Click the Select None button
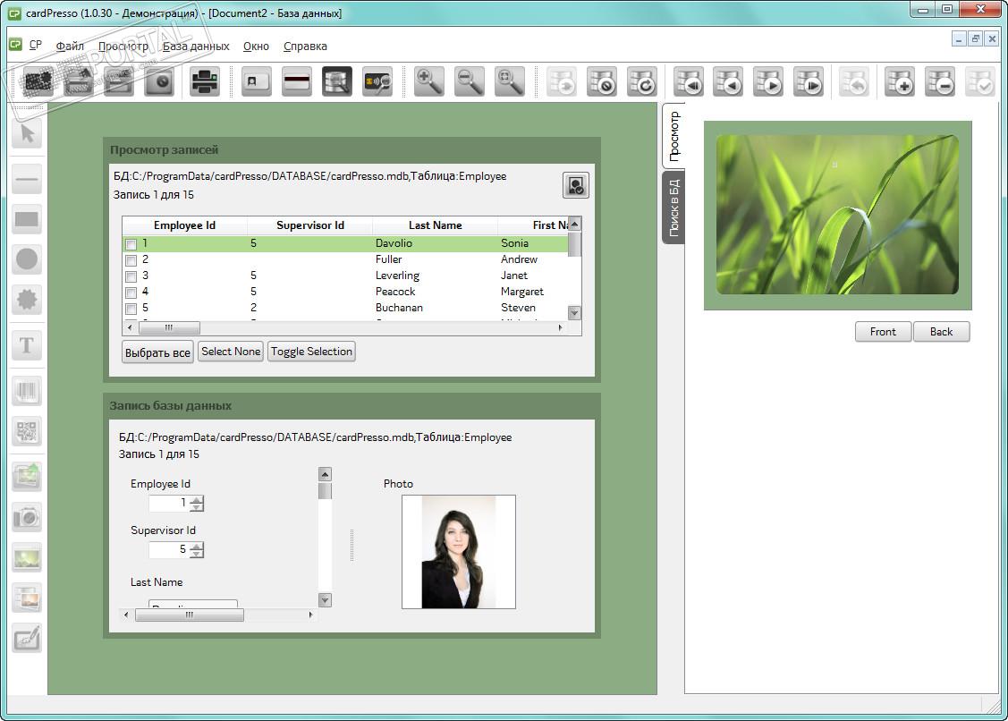1008x721 pixels. click(231, 352)
